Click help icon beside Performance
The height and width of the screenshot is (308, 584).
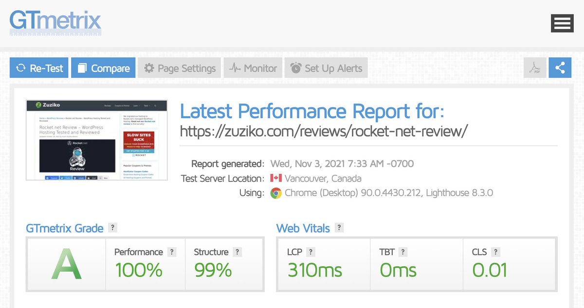172,252
